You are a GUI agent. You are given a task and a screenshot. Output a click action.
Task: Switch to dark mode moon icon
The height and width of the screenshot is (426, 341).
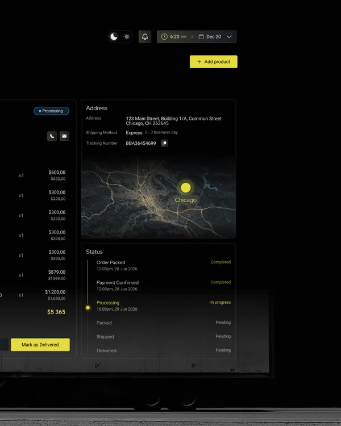click(114, 36)
